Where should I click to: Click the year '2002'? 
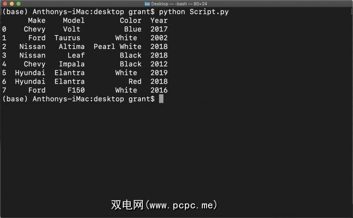tap(159, 38)
